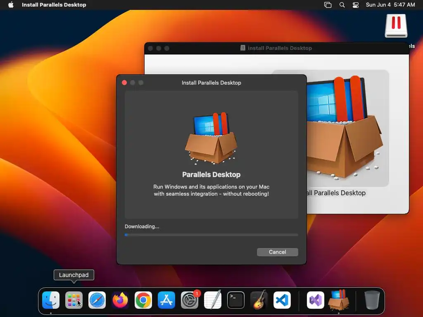423x317 pixels.
Task: Open purple Visual Studio icon in dock
Action: coord(315,300)
